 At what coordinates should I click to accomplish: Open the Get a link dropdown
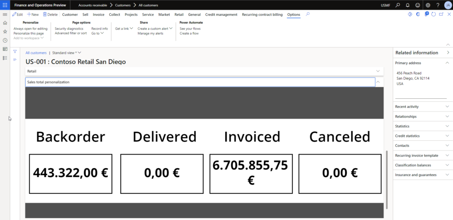point(124,29)
